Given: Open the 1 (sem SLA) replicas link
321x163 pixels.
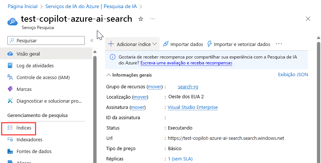Looking at the screenshot, I should [180, 159].
